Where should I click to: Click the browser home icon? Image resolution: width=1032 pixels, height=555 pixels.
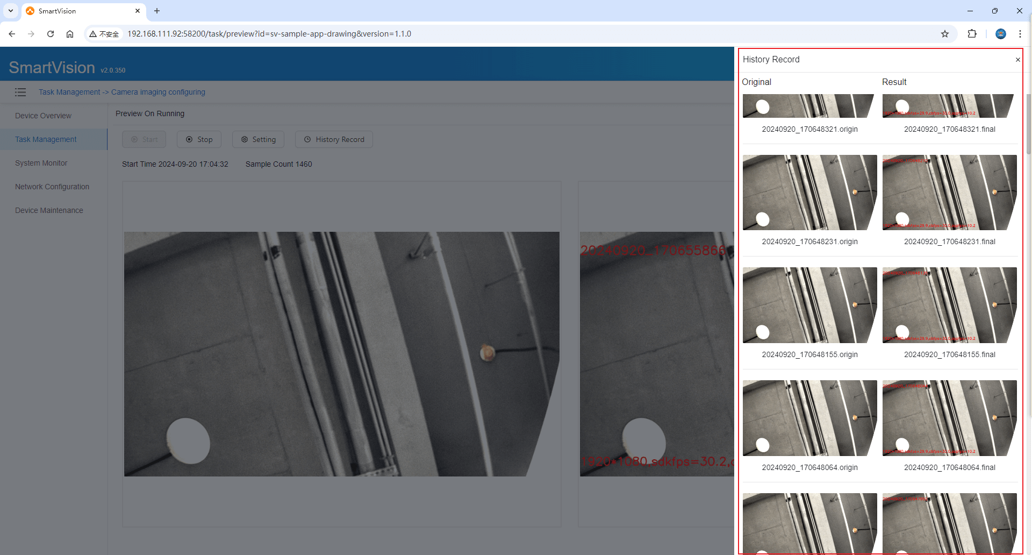tap(70, 34)
